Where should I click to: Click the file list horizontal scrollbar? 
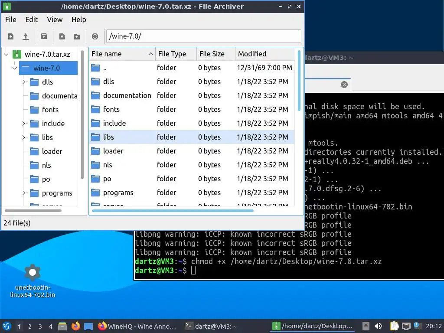point(173,211)
